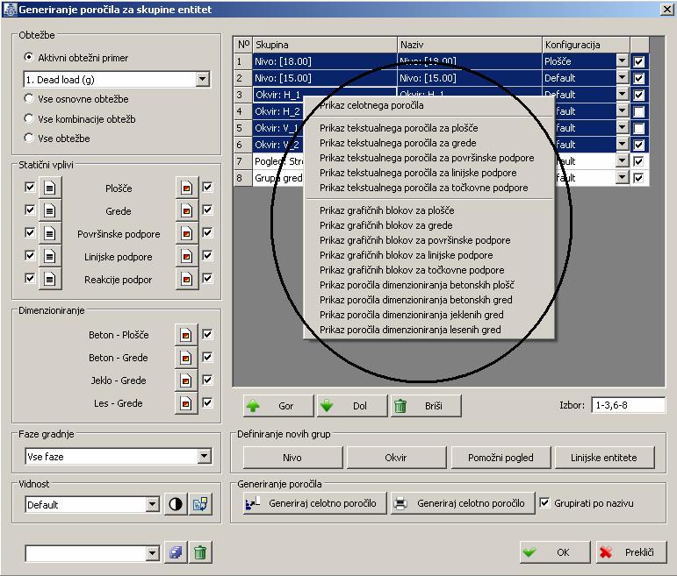The height and width of the screenshot is (576, 677).
Task: Open configuration dropdown in row 2
Action: (622, 78)
